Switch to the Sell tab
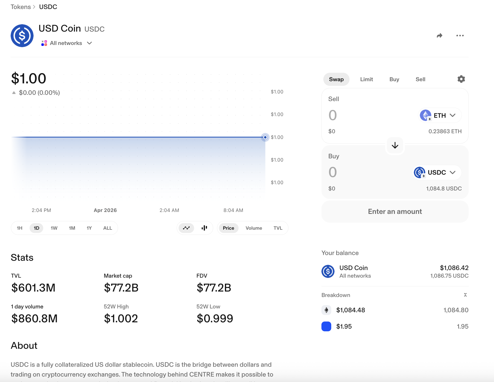This screenshot has width=494, height=382. (420, 79)
